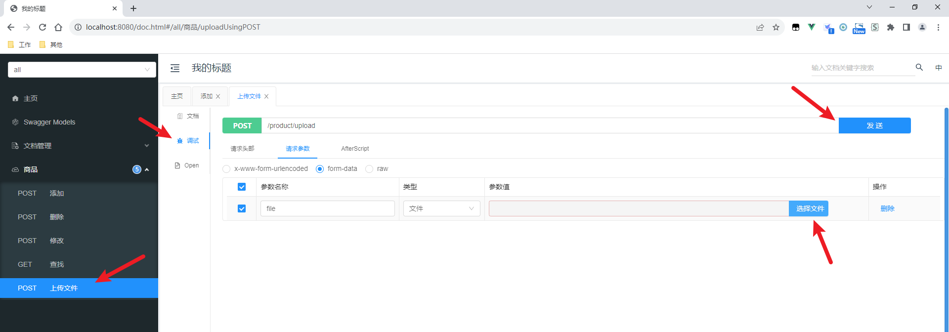Share this page via share icon
The image size is (949, 332).
[x=760, y=27]
